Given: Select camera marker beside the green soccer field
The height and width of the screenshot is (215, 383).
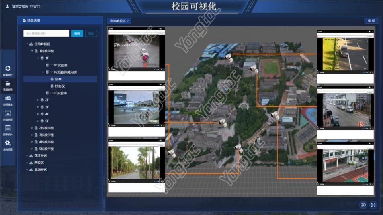Looking at the screenshot, I should 254,68.
